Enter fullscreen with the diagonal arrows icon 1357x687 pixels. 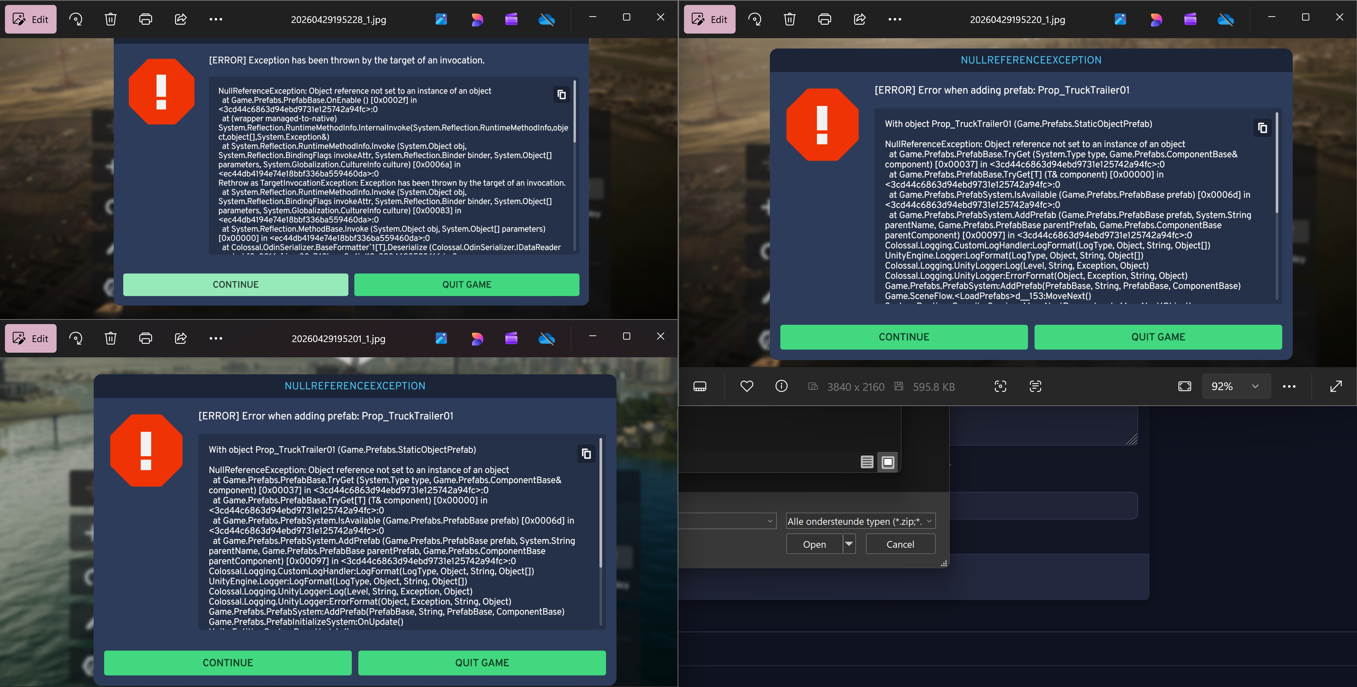tap(1336, 386)
